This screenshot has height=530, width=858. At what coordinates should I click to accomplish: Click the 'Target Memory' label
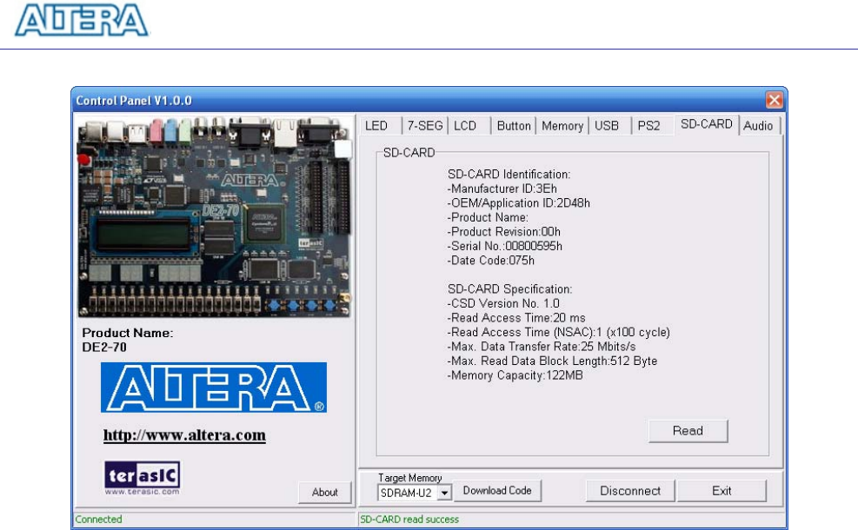(409, 478)
